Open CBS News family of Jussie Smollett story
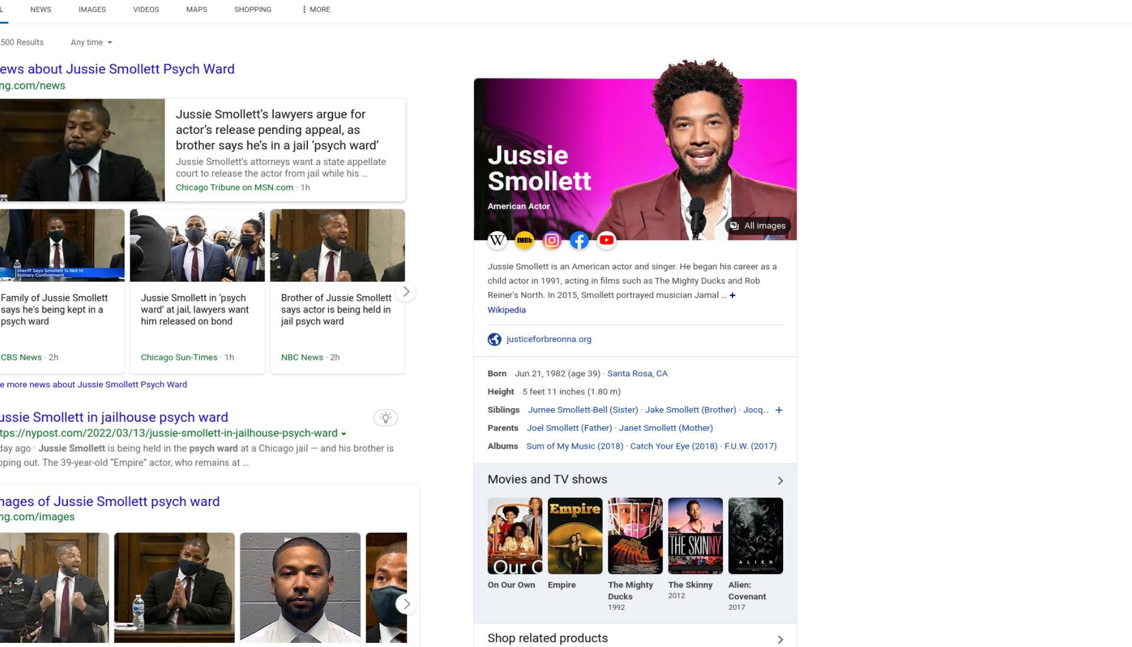The height and width of the screenshot is (647, 1132). tap(54, 310)
